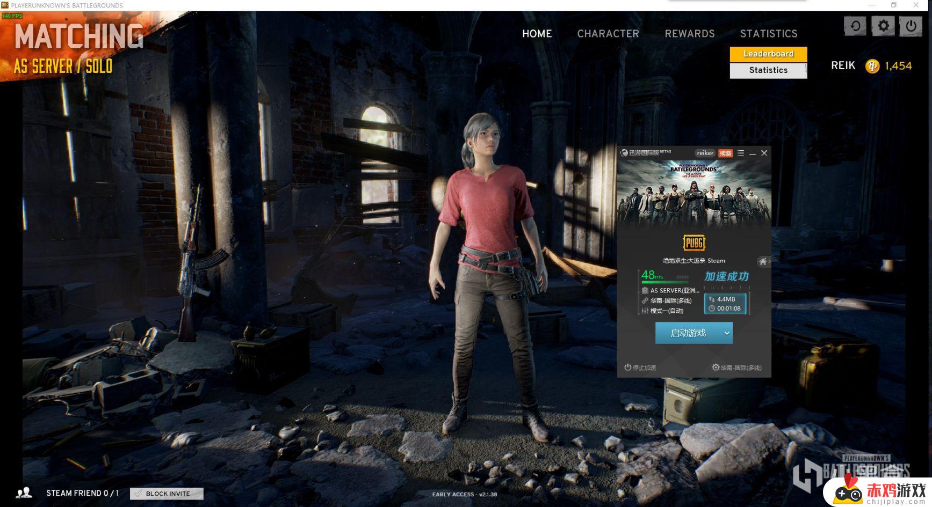
Task: Click 停止加速 stop acceleration
Action: click(x=640, y=368)
